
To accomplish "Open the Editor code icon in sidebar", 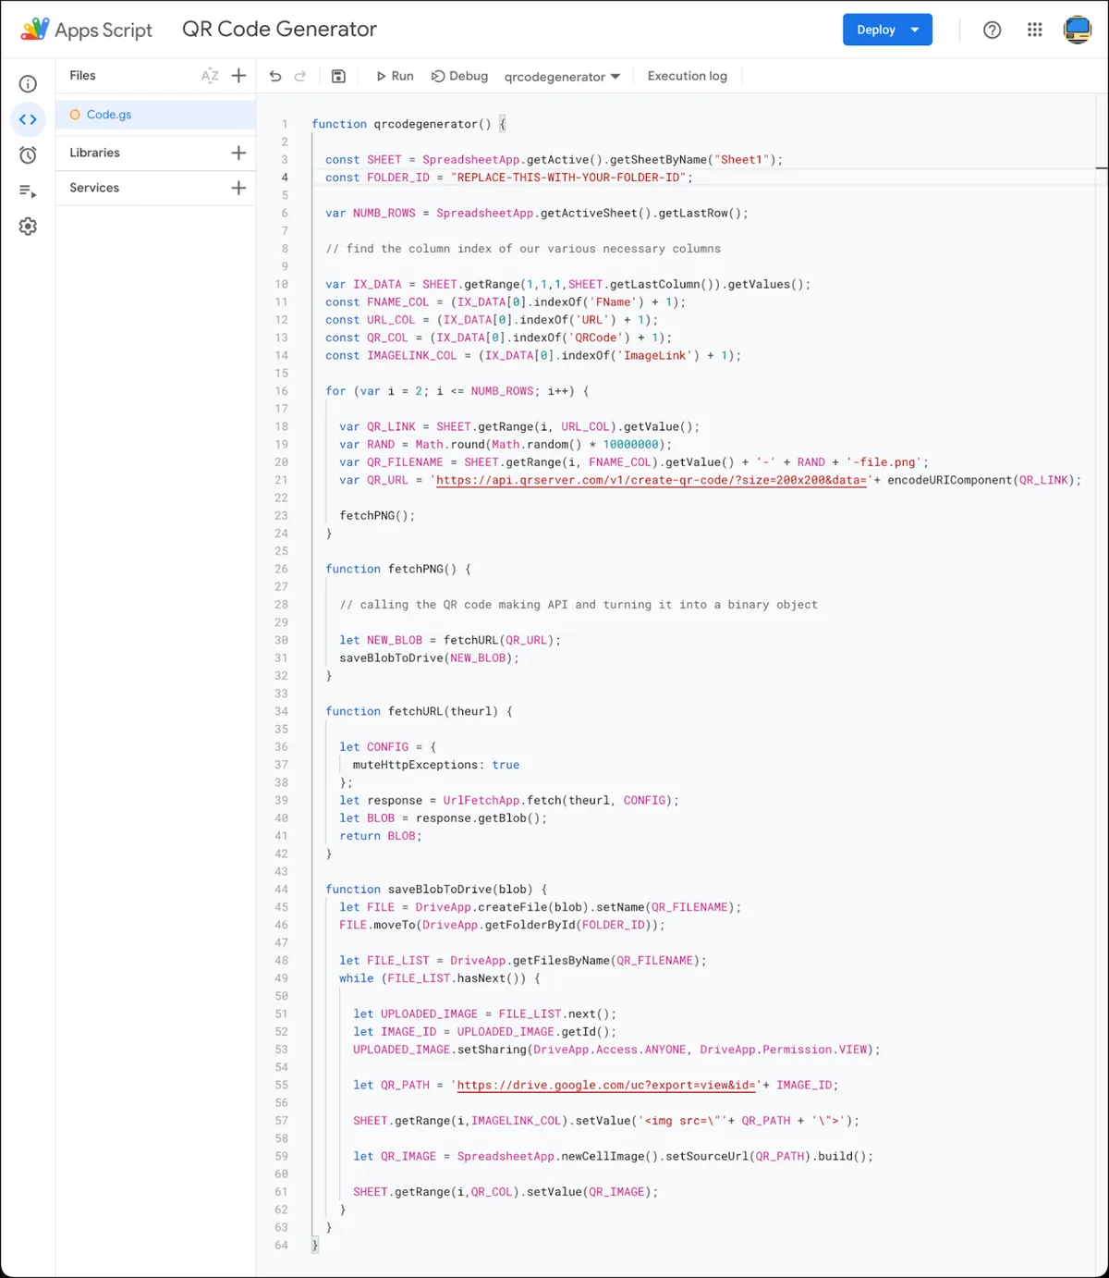I will (x=29, y=119).
